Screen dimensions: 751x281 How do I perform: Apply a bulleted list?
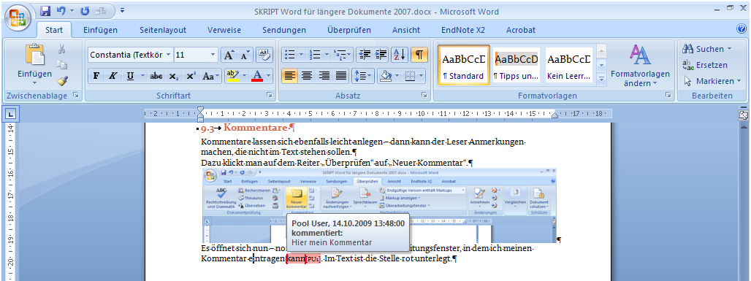tap(289, 55)
